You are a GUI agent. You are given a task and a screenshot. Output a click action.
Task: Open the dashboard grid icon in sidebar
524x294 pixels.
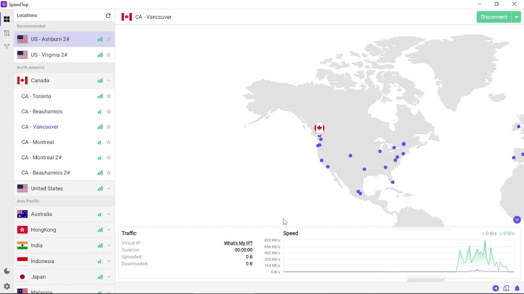pyautogui.click(x=7, y=19)
